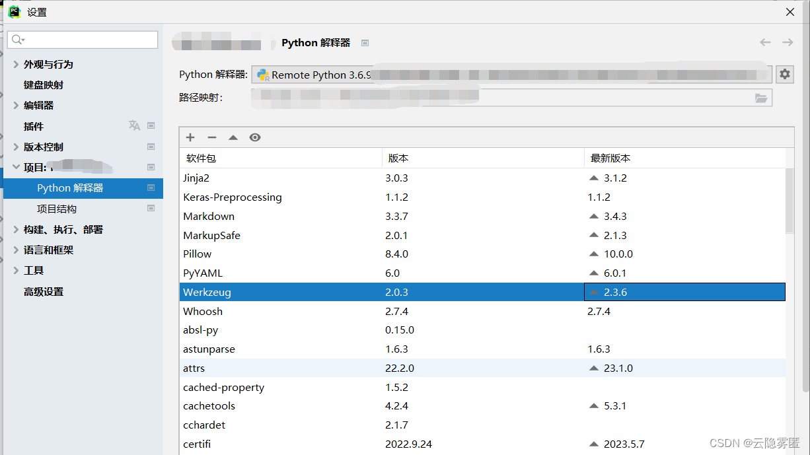Screen dimensions: 810x455
Task: Sort by the 版本 column header
Action: [483, 158]
